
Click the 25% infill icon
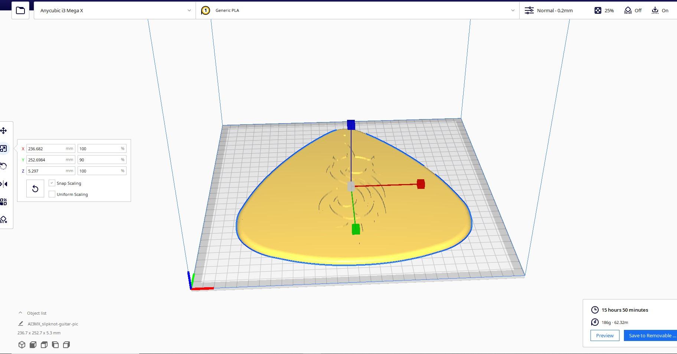point(598,10)
